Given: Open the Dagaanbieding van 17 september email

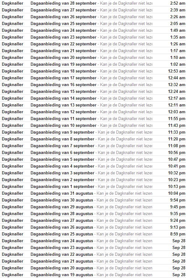Looking at the screenshot, I should point(93,78).
